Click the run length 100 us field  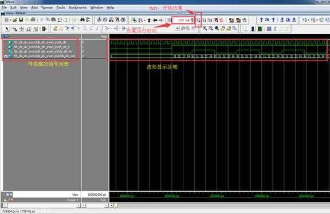tap(182, 20)
